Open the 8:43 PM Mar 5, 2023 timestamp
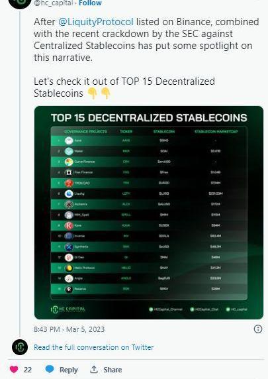Viewport: 268px width, 379px height. pyautogui.click(x=69, y=329)
